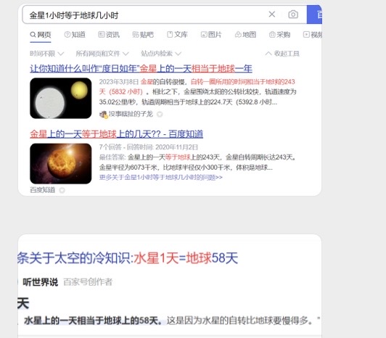Image resolution: width=386 pixels, height=338 pixels.
Task: Open the 资讯 tab
Action: coord(109,35)
